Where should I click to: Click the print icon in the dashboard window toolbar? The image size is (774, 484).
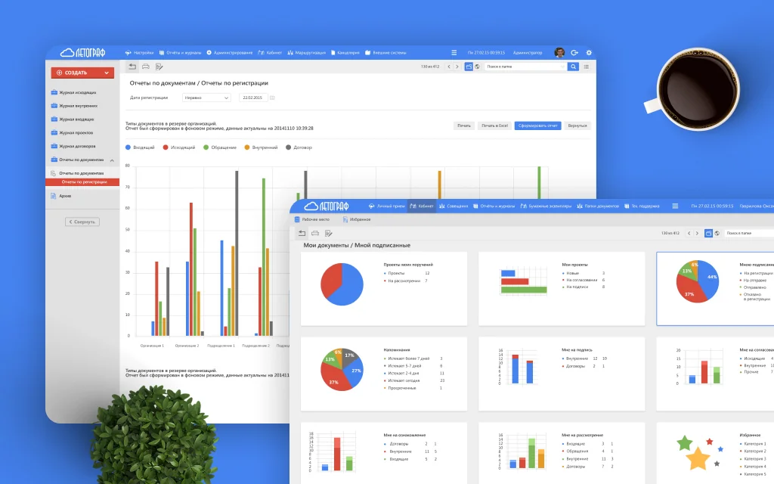(x=315, y=233)
